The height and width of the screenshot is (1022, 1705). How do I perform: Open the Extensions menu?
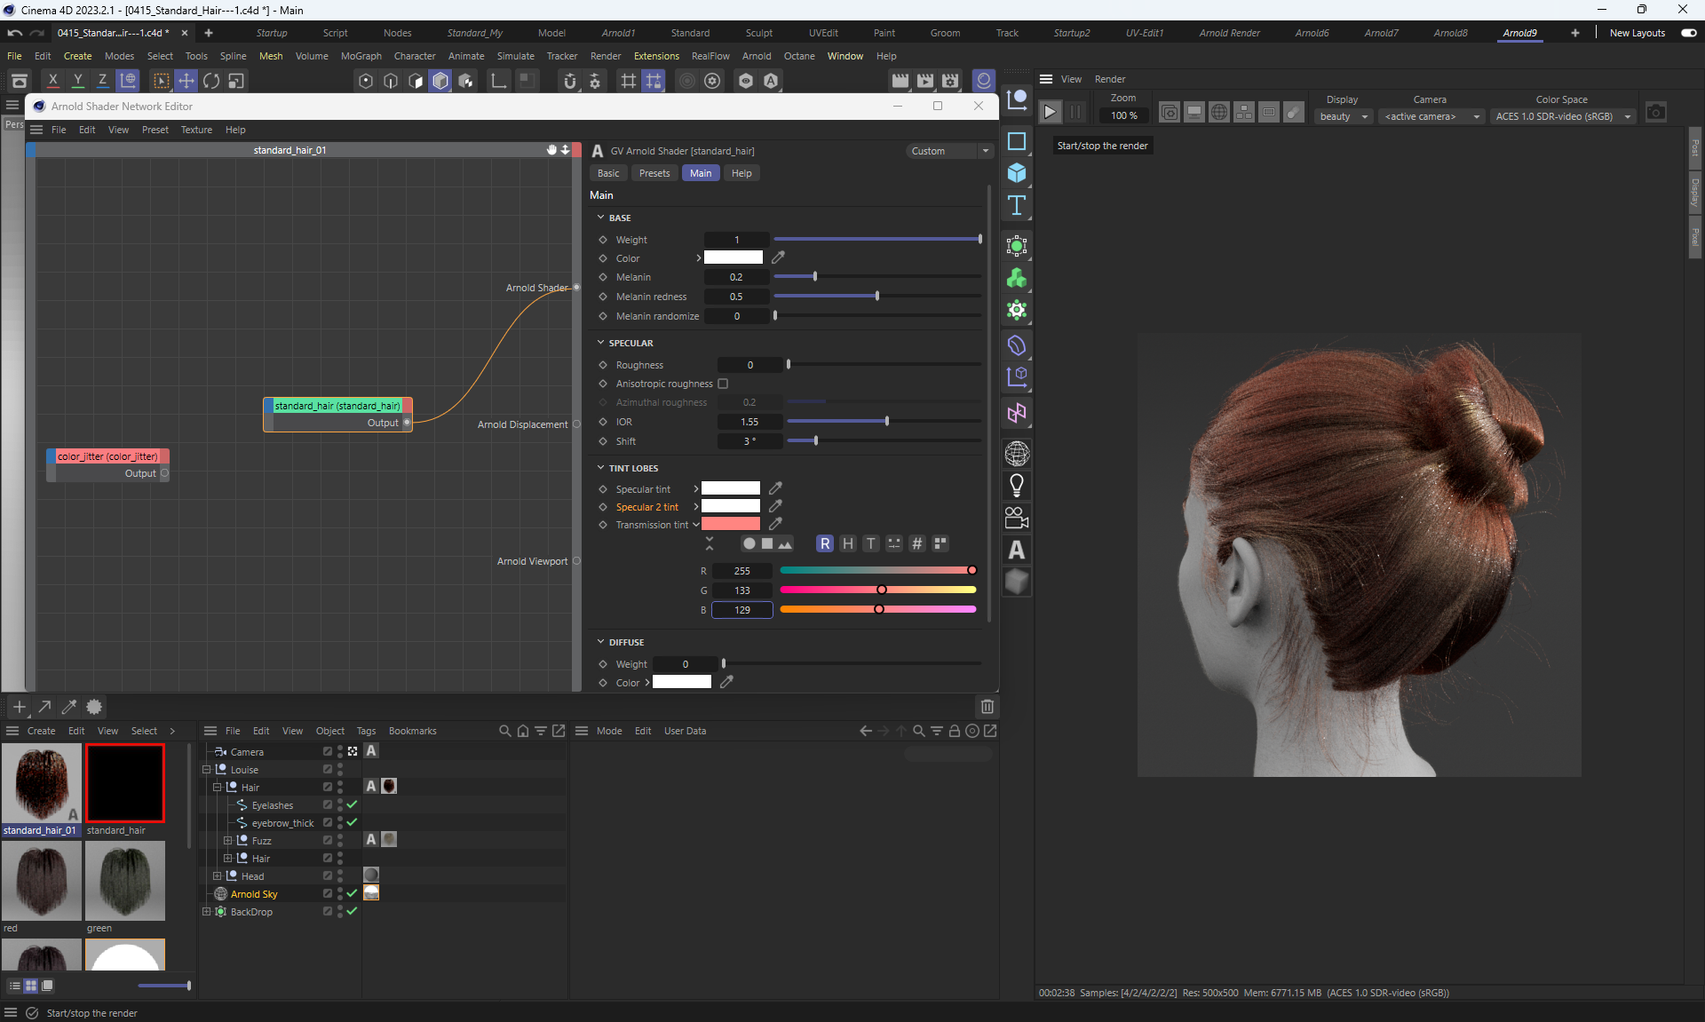pyautogui.click(x=656, y=56)
